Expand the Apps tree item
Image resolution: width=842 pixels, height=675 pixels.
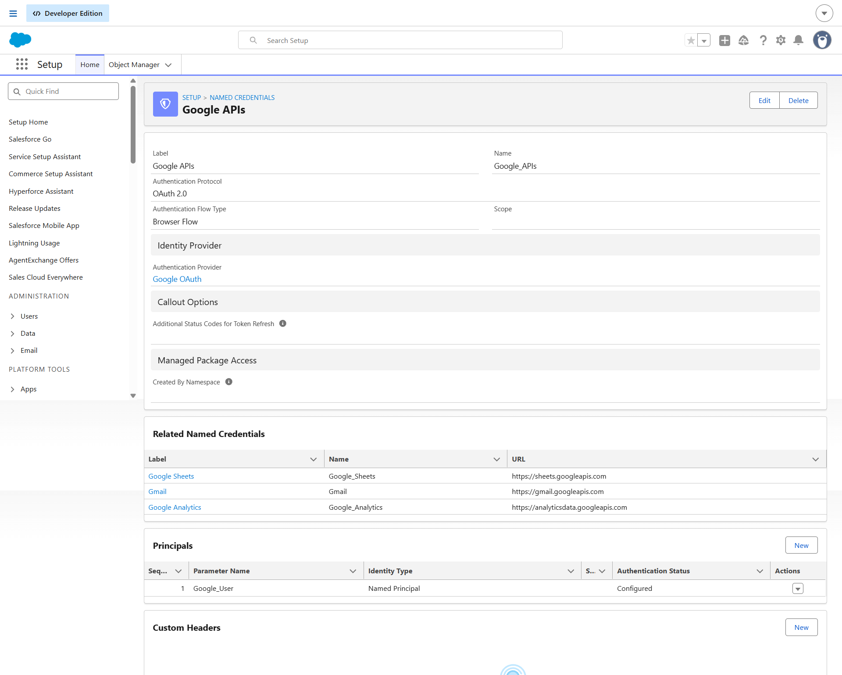(x=12, y=389)
